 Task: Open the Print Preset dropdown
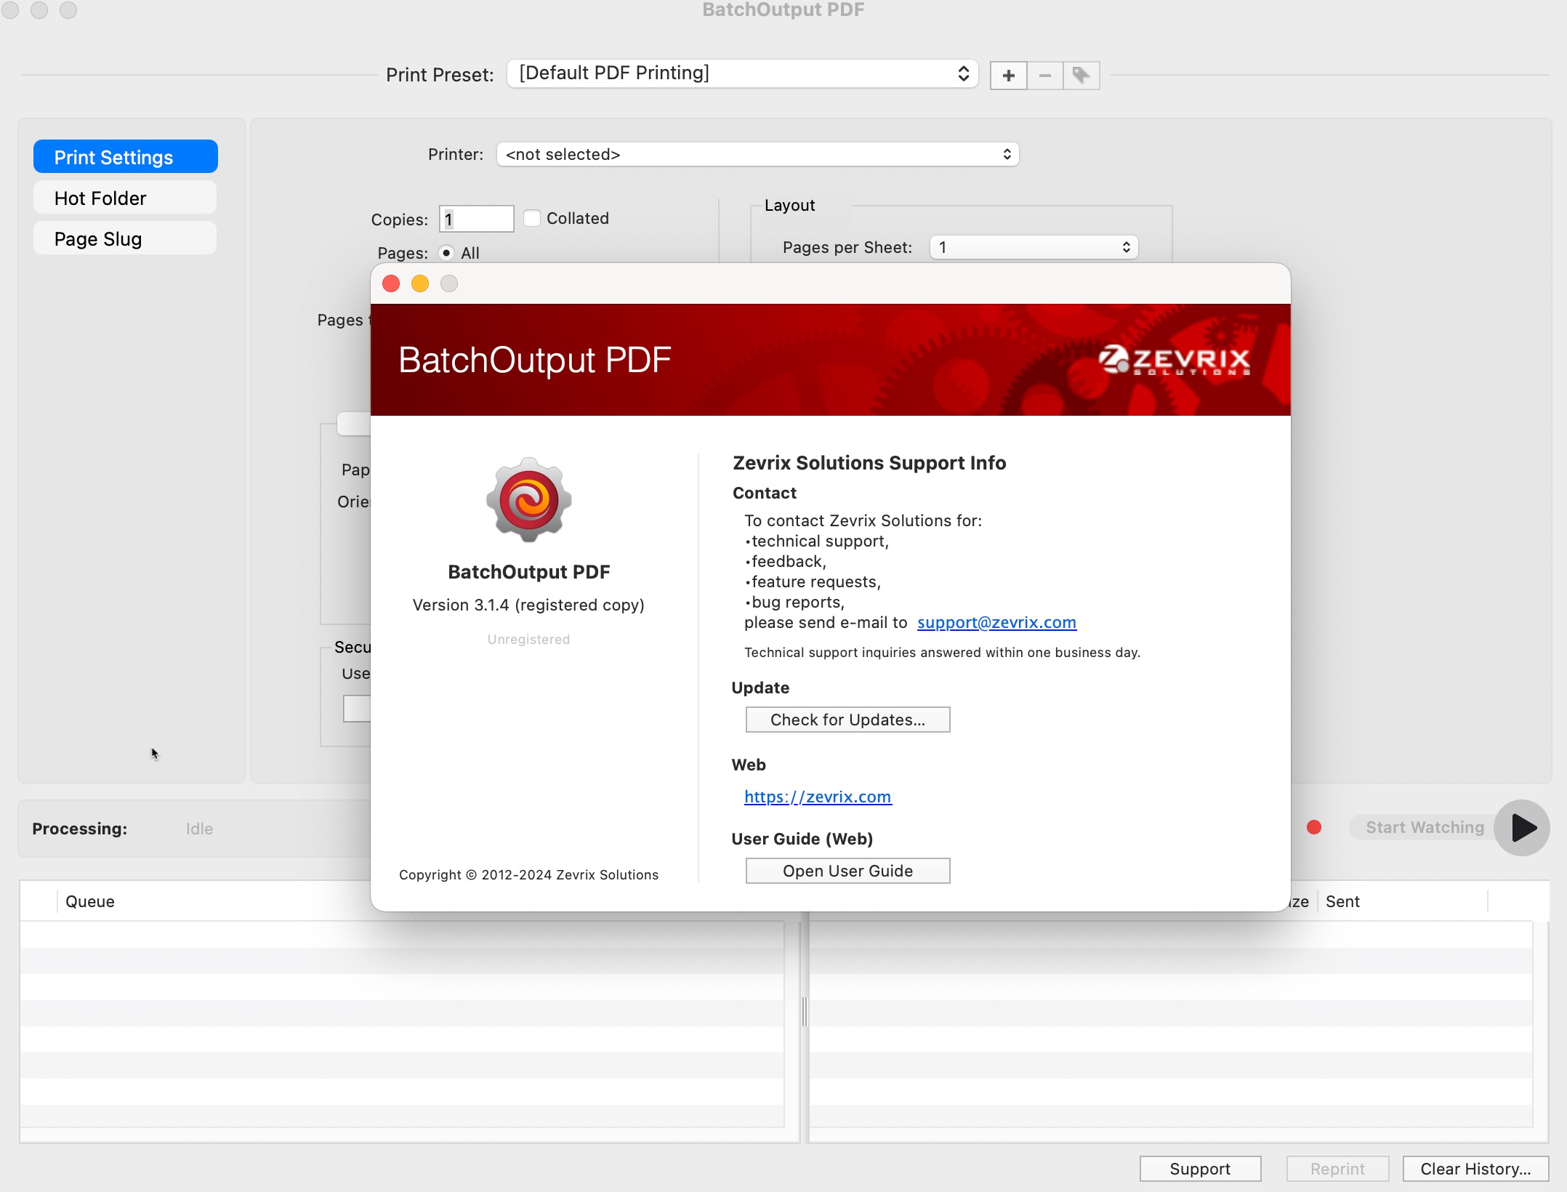coord(743,73)
